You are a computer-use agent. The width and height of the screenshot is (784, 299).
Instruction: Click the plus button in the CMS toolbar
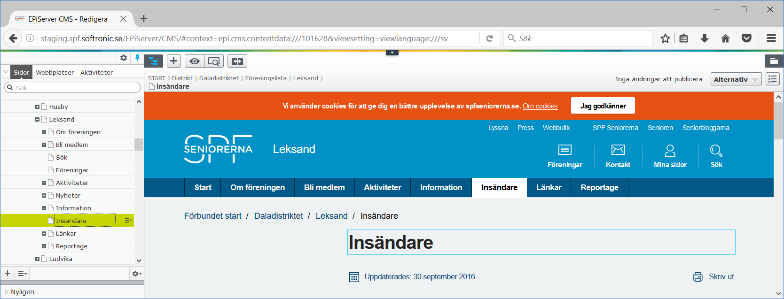174,61
